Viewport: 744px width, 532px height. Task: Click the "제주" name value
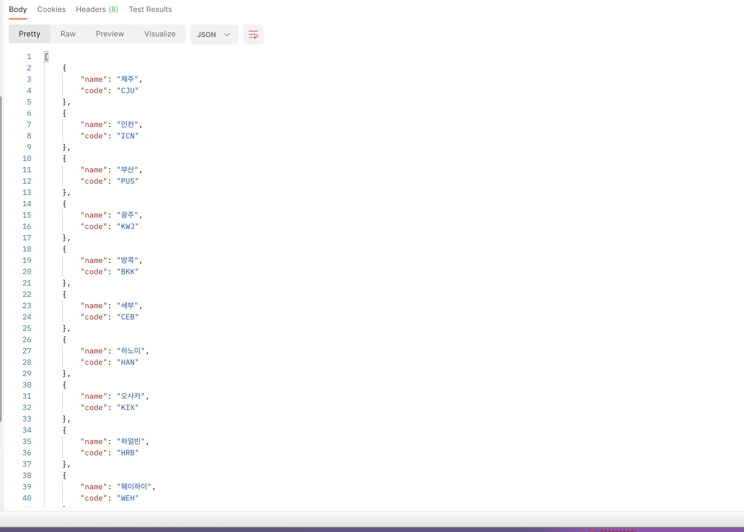pyautogui.click(x=127, y=79)
